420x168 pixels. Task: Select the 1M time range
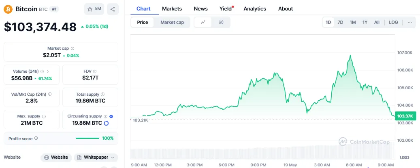[353, 23]
